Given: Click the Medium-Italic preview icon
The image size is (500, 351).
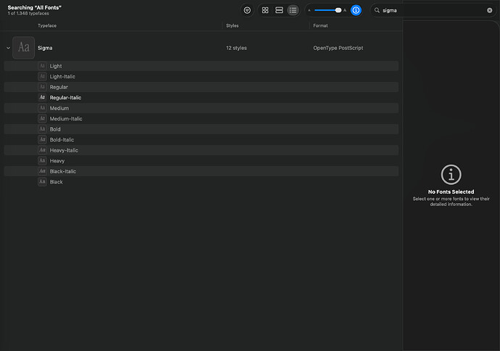Looking at the screenshot, I should click(42, 118).
